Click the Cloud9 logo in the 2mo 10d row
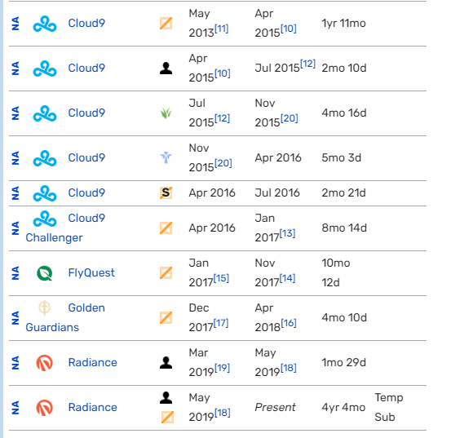 click(45, 69)
